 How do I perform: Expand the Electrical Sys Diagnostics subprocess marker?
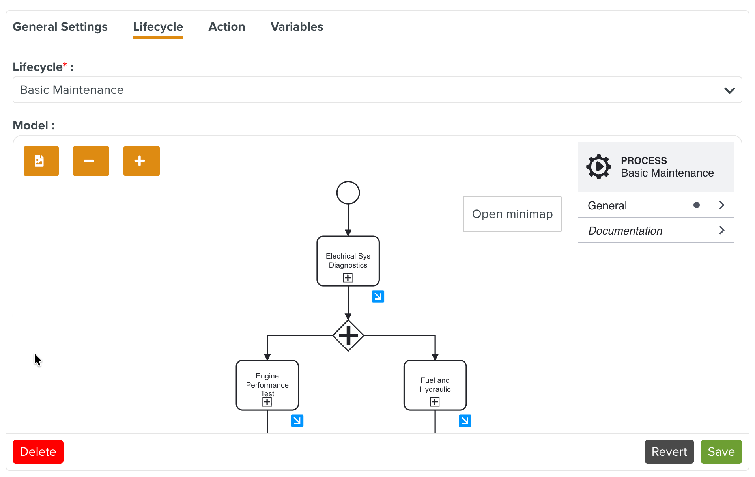(x=348, y=278)
